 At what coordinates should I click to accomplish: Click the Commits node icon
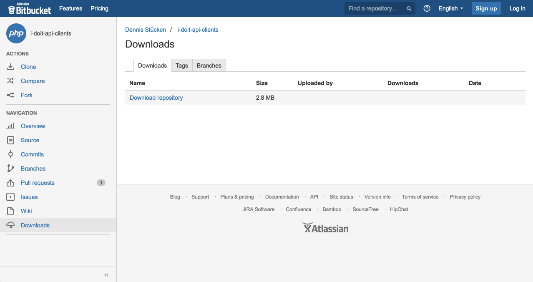[10, 154]
